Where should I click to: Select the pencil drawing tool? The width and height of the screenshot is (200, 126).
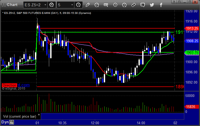[x=88, y=5]
